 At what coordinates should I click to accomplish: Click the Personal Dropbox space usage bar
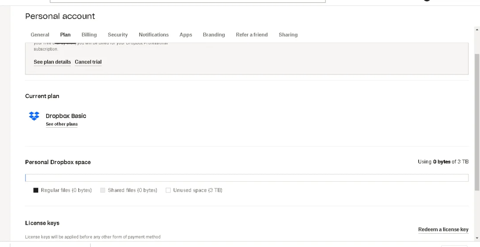247,178
